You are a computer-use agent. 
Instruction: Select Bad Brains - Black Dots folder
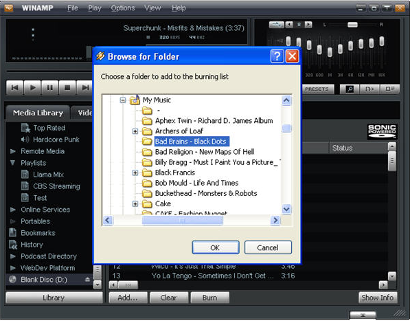191,142
